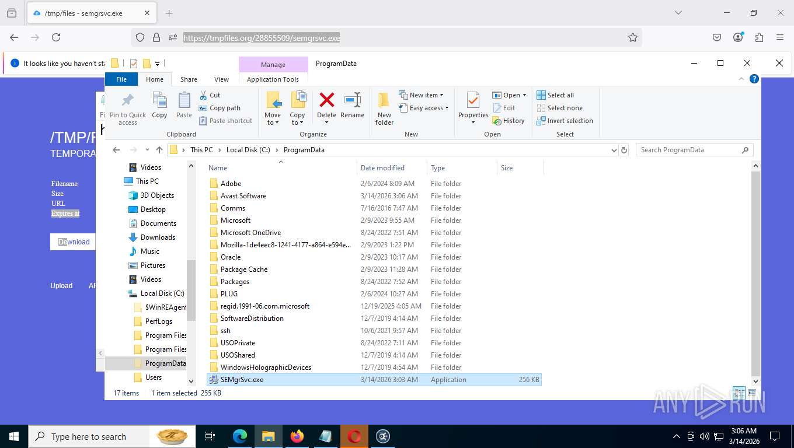The width and height of the screenshot is (794, 448).
Task: Click History in Open group
Action: tap(509, 121)
